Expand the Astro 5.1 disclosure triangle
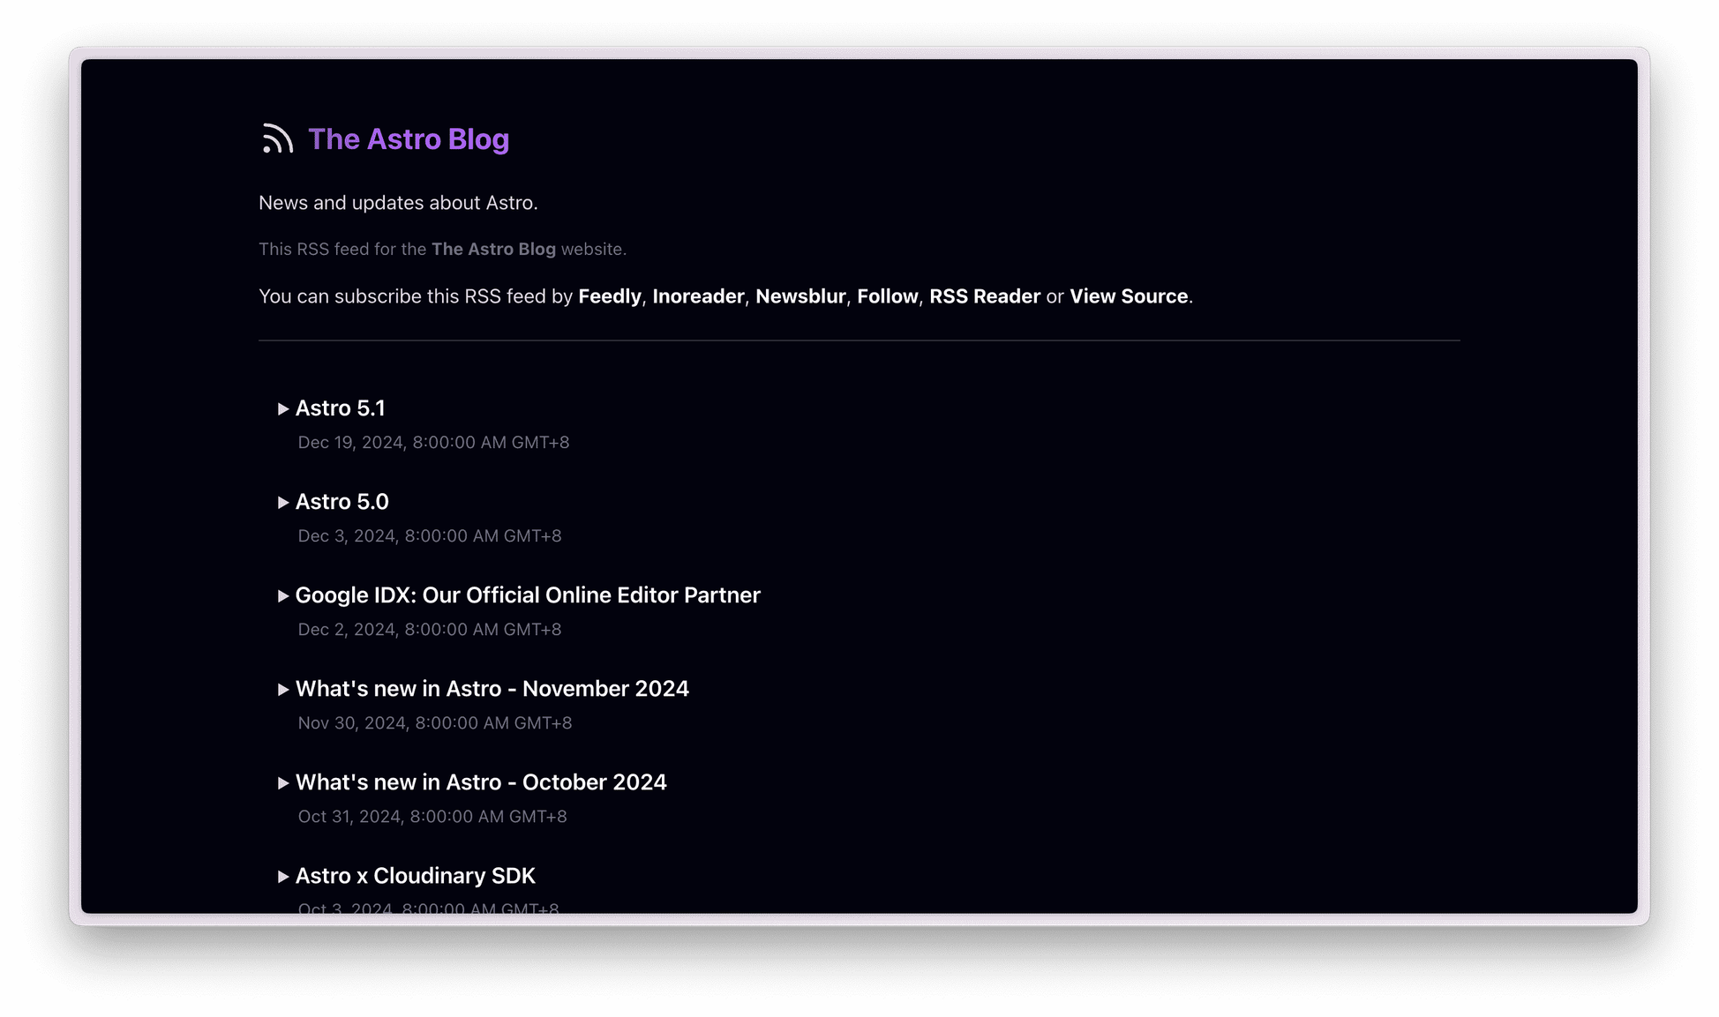The image size is (1719, 1017). pos(283,409)
